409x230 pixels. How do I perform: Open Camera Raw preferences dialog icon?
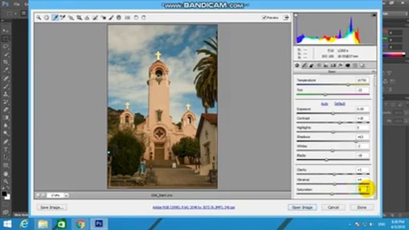pyautogui.click(x=127, y=17)
